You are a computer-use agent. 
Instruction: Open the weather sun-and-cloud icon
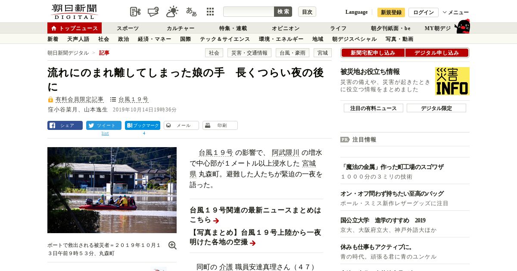tap(172, 12)
